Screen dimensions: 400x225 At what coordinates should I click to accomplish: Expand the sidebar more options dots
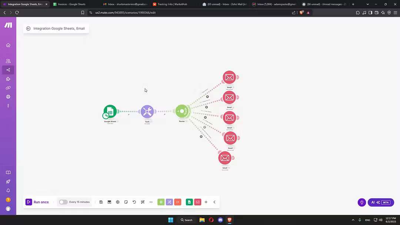[x=8, y=106]
